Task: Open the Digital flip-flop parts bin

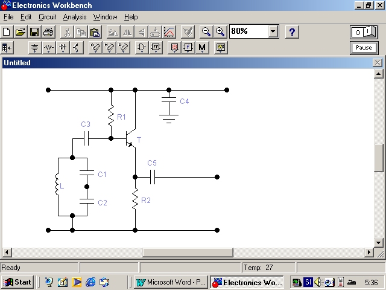Action: pos(156,48)
